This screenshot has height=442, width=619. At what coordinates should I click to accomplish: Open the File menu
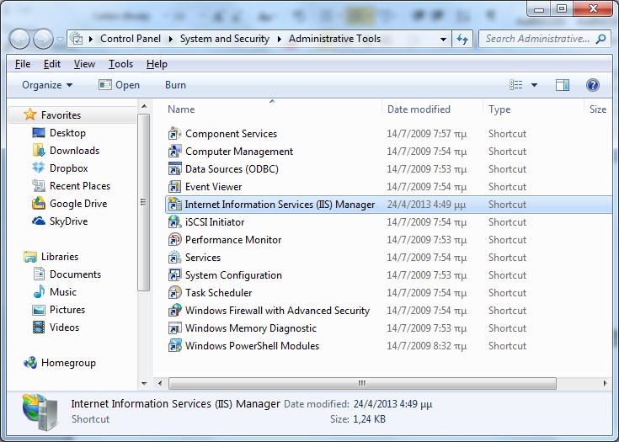coord(23,64)
